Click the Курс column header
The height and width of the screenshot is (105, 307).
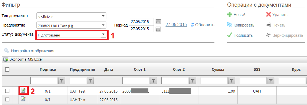pyautogui.click(x=296, y=70)
